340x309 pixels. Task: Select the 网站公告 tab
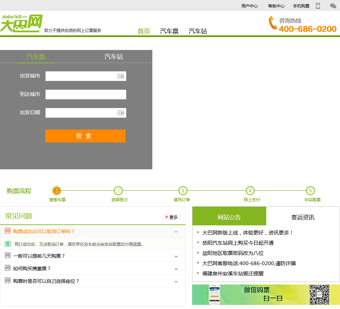(x=229, y=216)
